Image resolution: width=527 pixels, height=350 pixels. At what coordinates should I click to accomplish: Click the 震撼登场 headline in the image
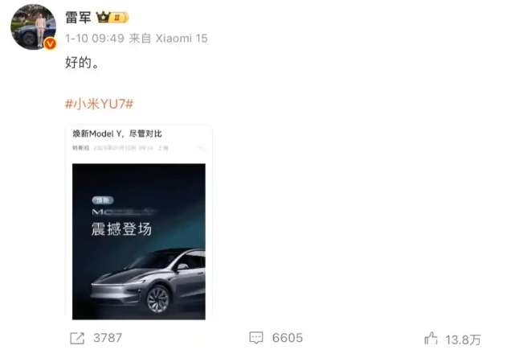coord(121,229)
